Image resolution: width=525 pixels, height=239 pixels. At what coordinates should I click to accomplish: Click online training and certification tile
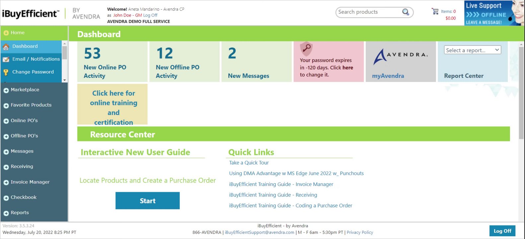[112, 104]
